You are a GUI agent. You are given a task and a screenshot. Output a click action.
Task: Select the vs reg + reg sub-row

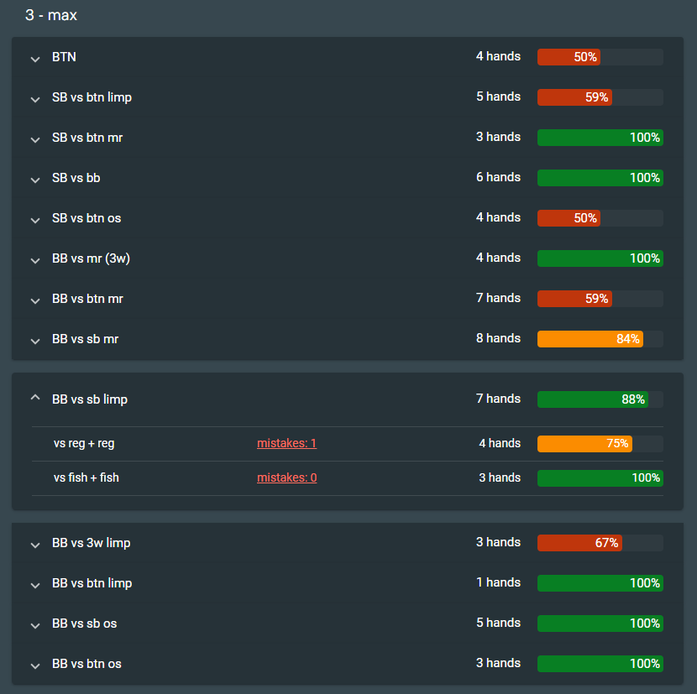84,443
